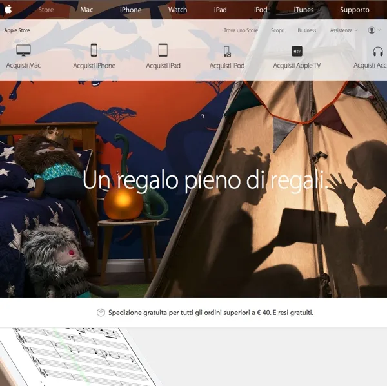Open the Acquisti iPod link
Screen dimensions: 387x386
point(227,66)
